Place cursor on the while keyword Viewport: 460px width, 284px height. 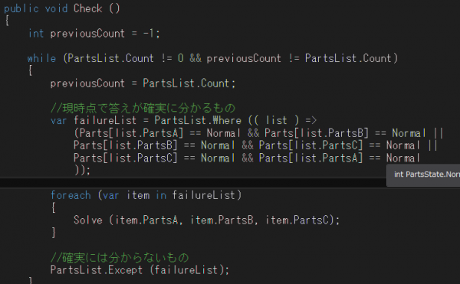click(41, 58)
